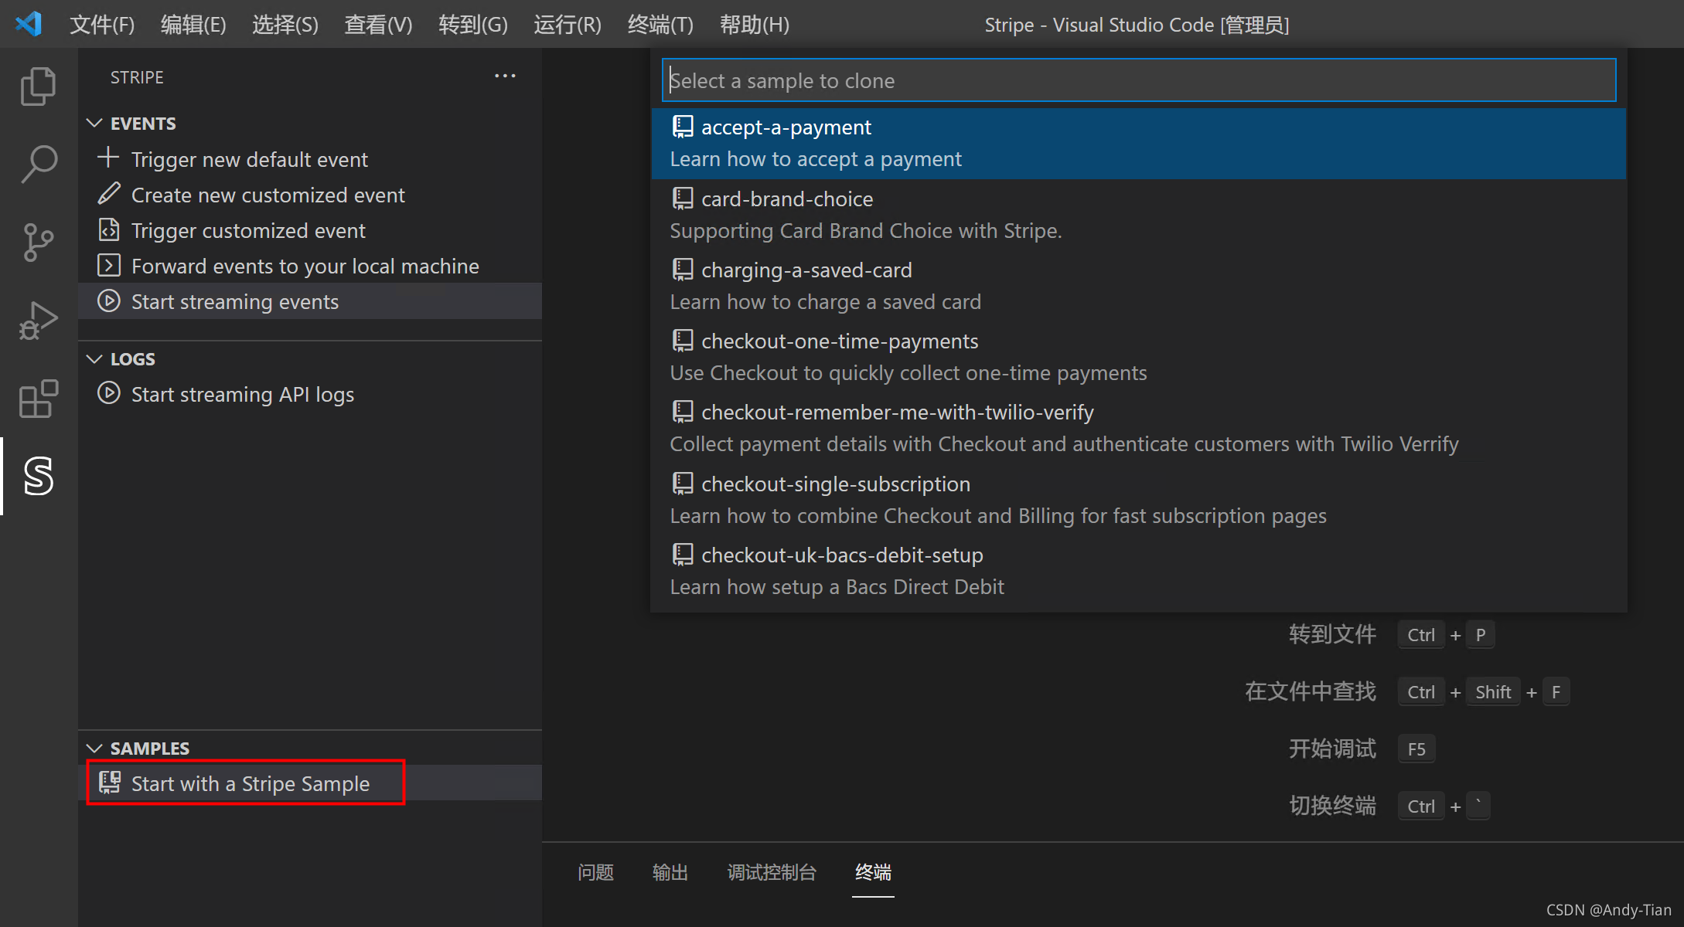The width and height of the screenshot is (1684, 927).
Task: Open the Search view icon
Action: 38,165
